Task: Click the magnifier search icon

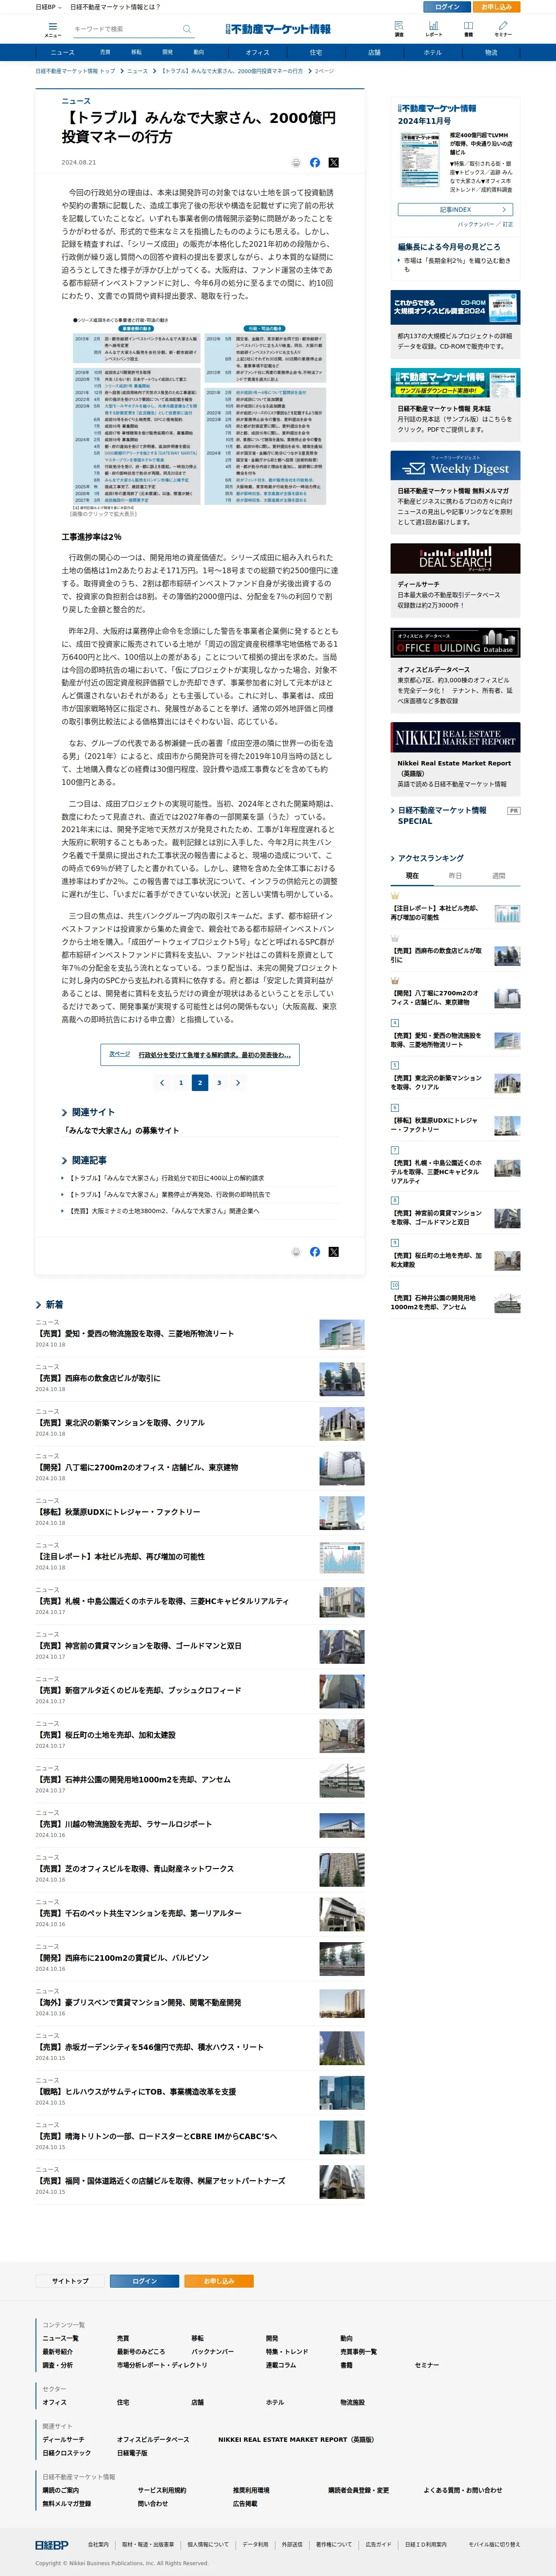Action: pyautogui.click(x=186, y=29)
